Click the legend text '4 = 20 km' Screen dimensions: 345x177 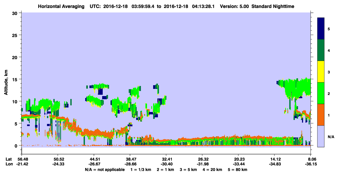(x=213, y=170)
